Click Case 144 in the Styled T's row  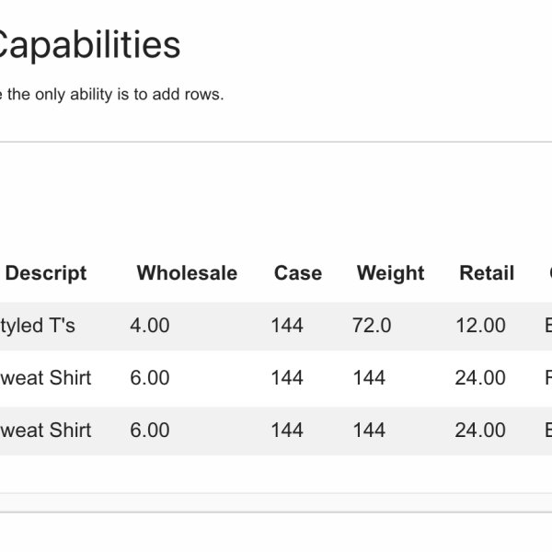pos(287,325)
